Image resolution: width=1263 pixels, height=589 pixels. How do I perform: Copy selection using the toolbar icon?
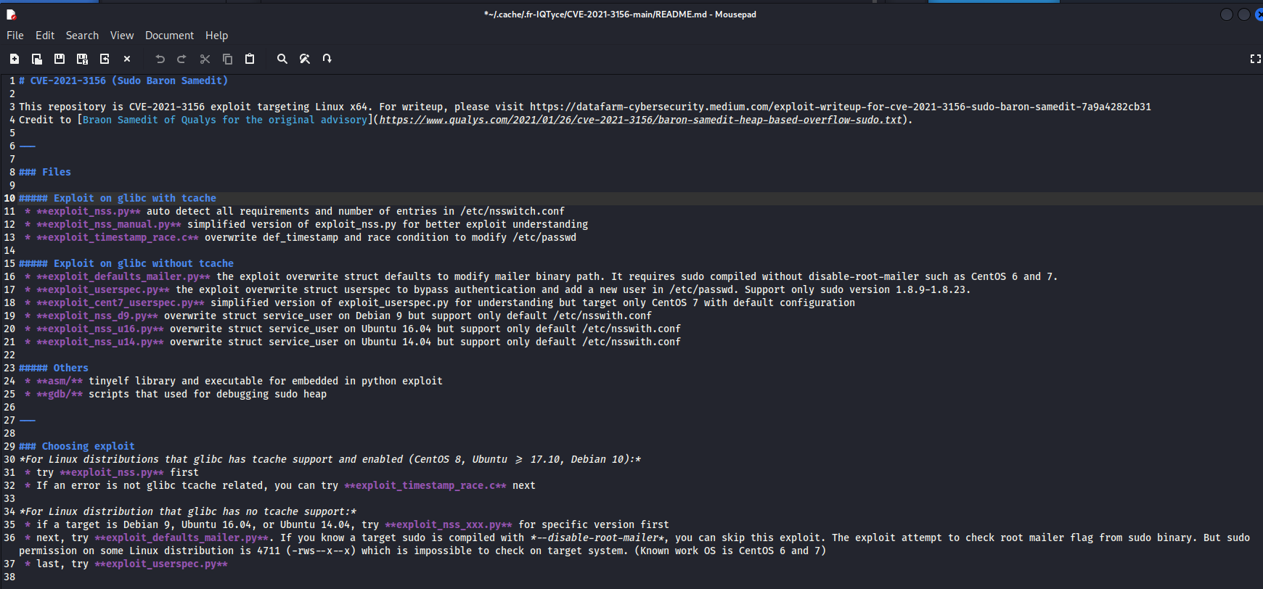point(227,59)
